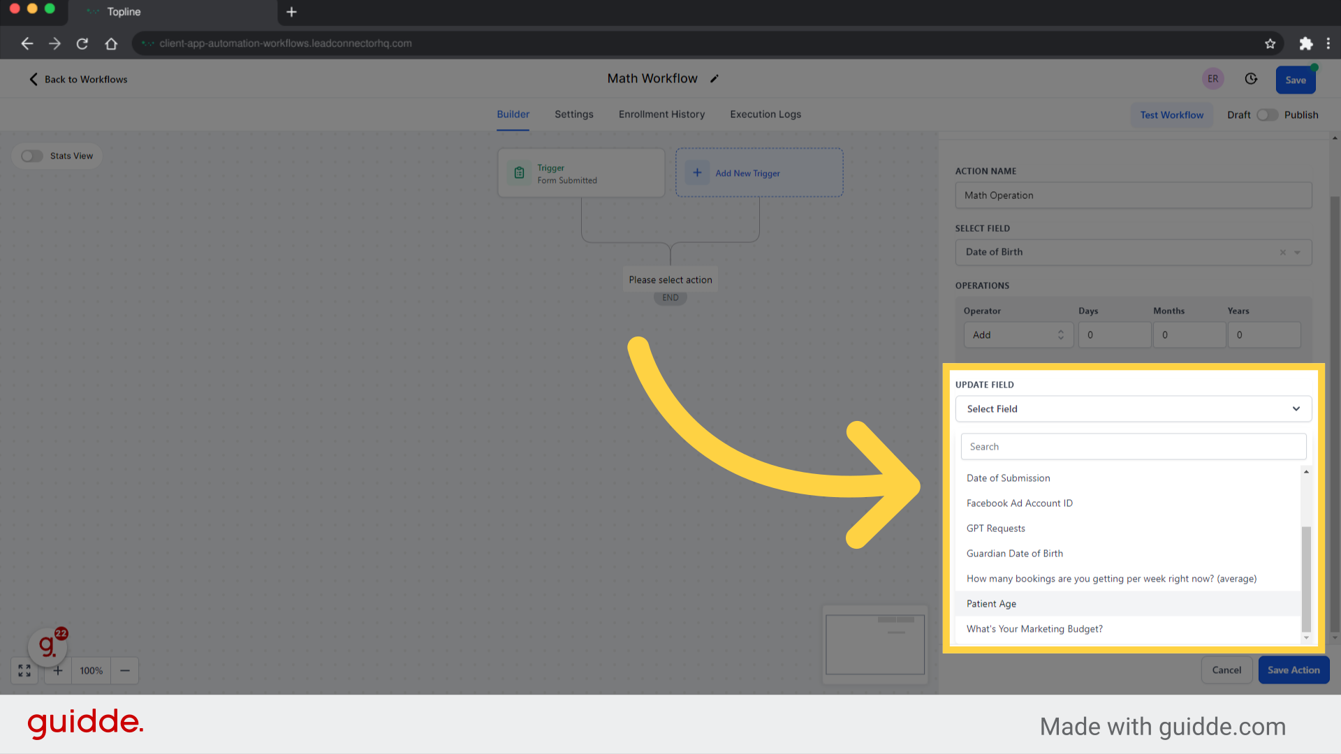Click Test Workflow button
The height and width of the screenshot is (754, 1341).
tap(1171, 115)
